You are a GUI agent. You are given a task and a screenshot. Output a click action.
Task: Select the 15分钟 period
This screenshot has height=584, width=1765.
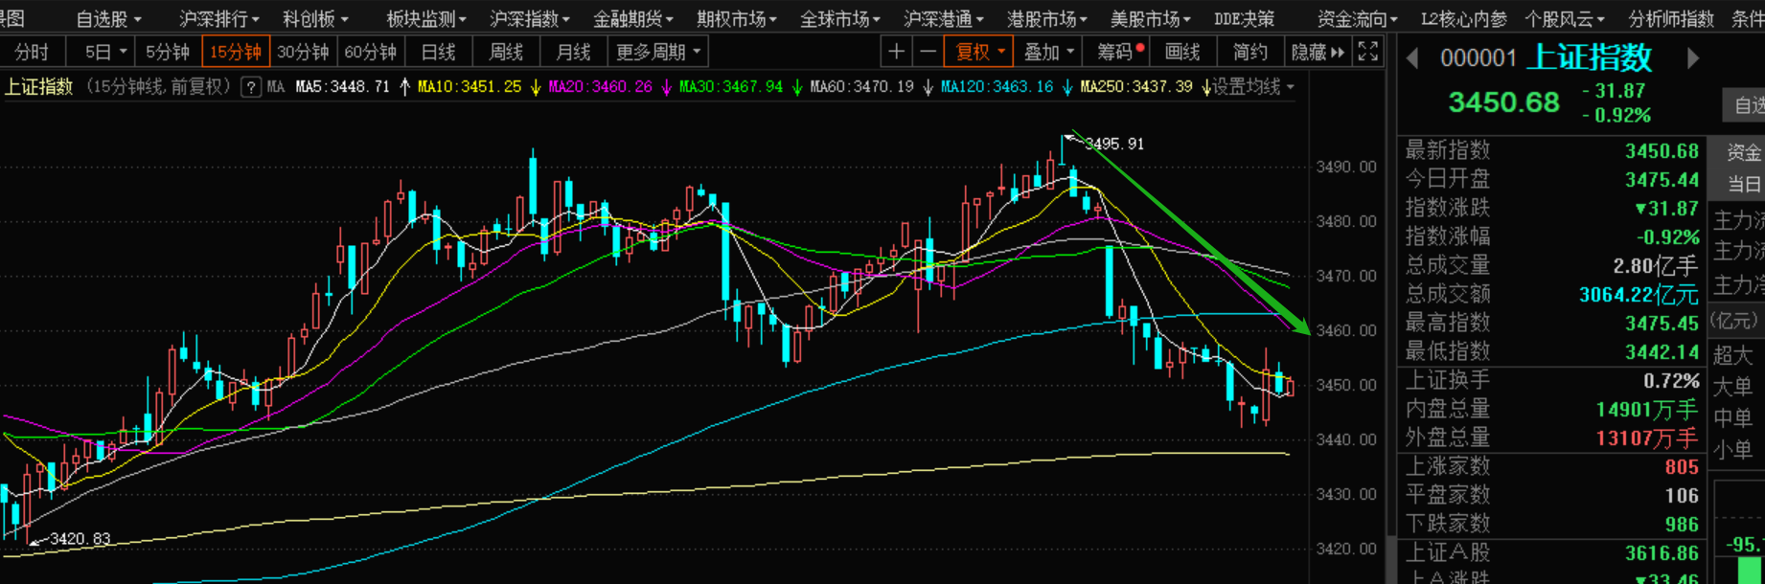pos(236,52)
